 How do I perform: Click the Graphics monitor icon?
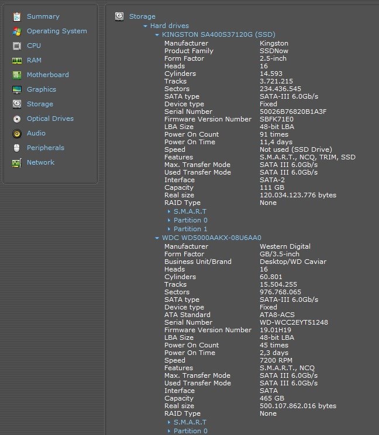(17, 89)
